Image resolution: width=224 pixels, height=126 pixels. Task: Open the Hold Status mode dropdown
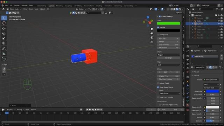click(x=169, y=93)
